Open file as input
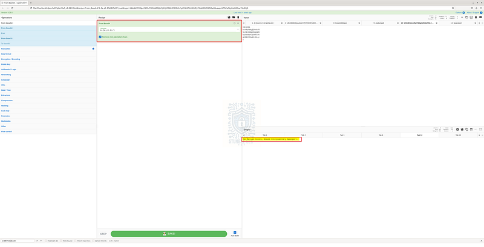Viewport: 484px width, 247px height. tap(471, 18)
